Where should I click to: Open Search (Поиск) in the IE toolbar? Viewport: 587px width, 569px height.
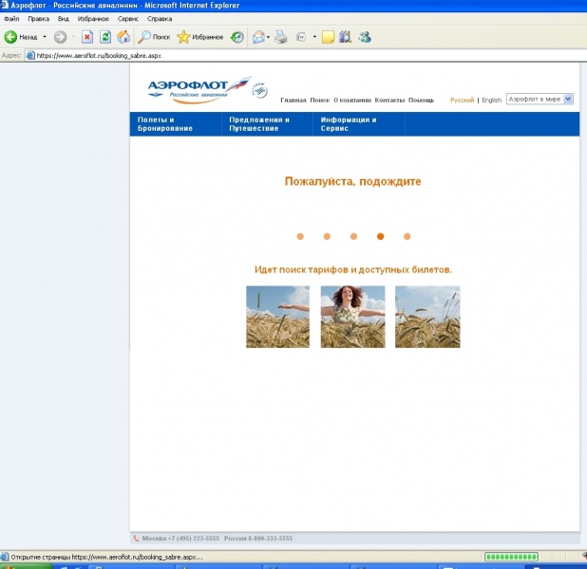(153, 37)
